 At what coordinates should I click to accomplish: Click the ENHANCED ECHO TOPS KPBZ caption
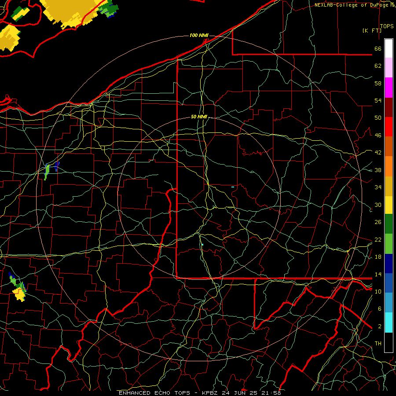(x=200, y=393)
